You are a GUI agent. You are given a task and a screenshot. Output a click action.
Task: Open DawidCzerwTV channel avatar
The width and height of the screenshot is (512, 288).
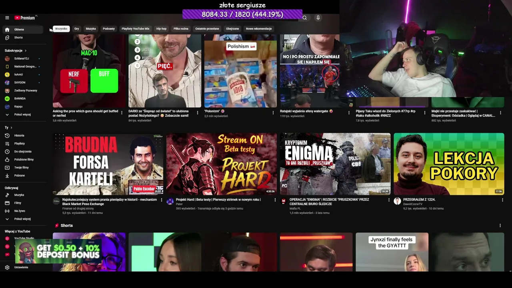pos(397,201)
